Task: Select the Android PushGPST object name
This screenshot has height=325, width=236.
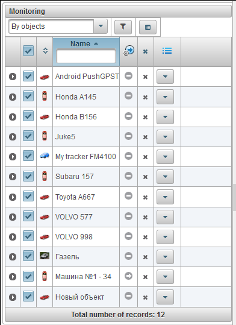Action: pos(87,77)
